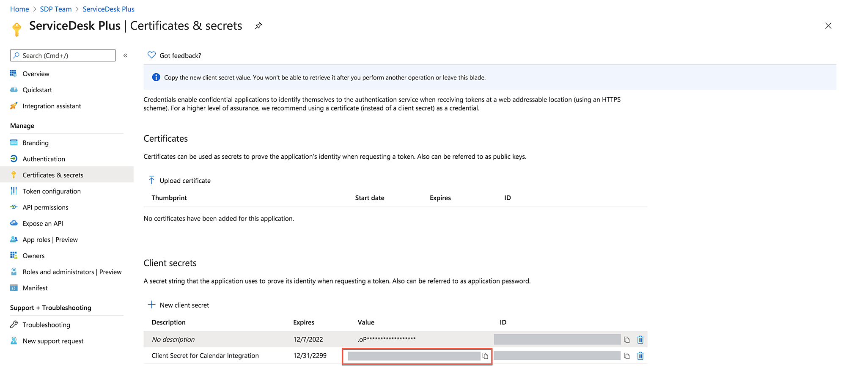
Task: Open the Quickstart menu item
Action: (37, 90)
